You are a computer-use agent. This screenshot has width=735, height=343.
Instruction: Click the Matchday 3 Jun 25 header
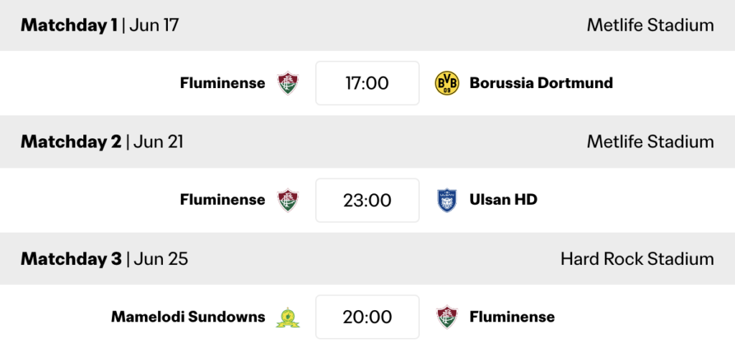(104, 259)
